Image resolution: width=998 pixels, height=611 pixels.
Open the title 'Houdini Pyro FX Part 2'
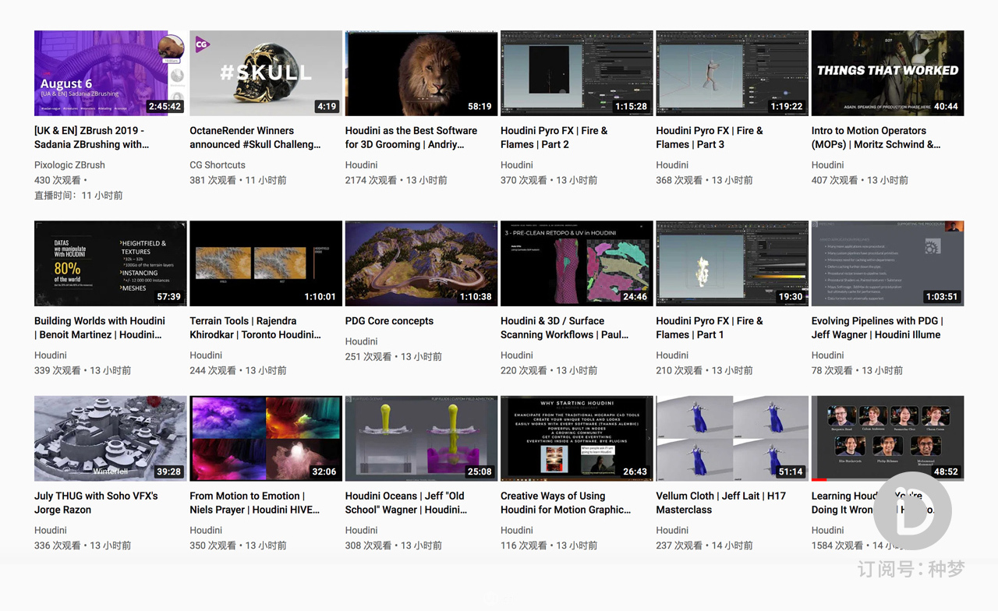[554, 137]
